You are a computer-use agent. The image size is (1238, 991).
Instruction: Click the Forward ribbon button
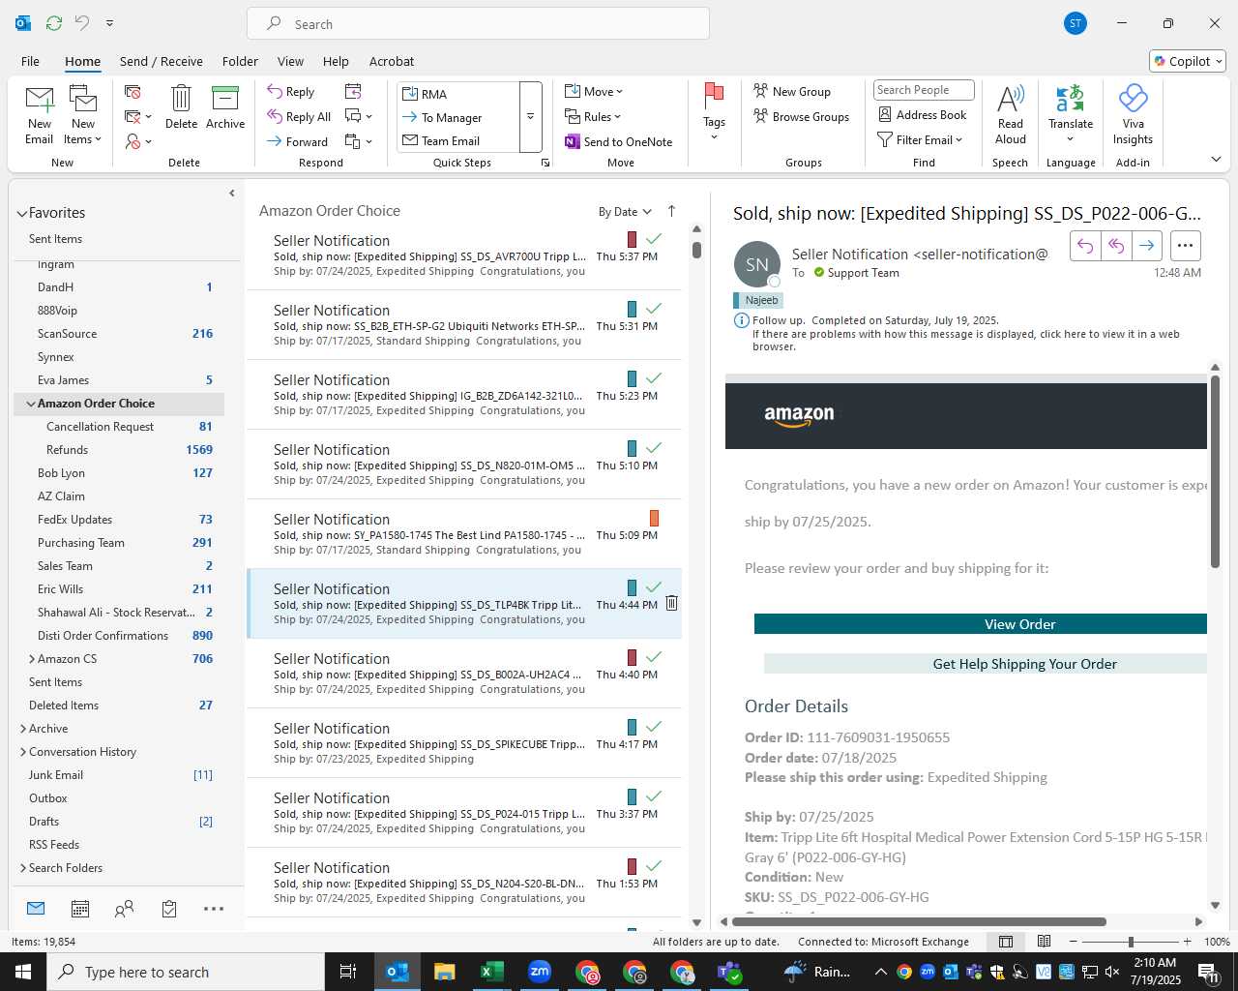298,141
